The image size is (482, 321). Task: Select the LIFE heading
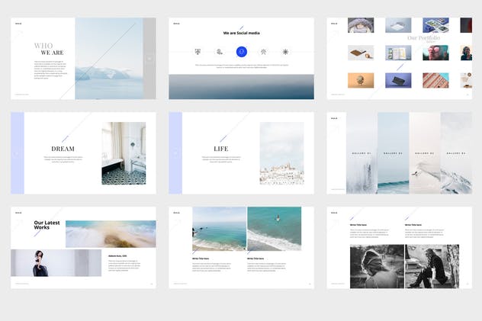221,149
